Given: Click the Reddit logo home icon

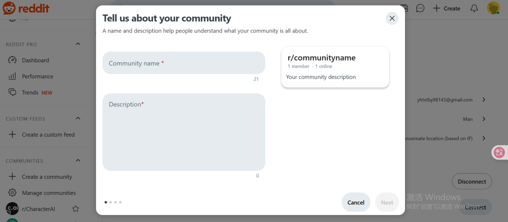Looking at the screenshot, I should click(x=9, y=8).
